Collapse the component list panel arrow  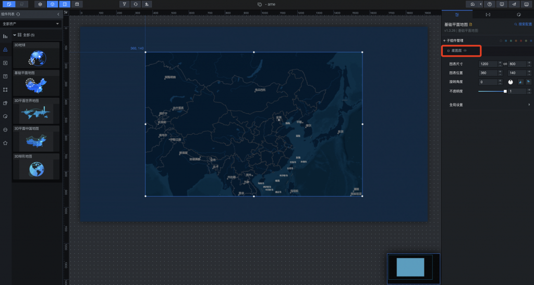tap(58, 14)
